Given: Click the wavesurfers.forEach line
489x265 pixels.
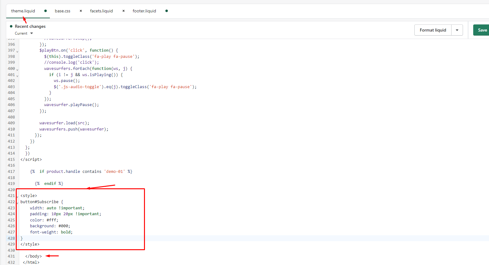Looking at the screenshot, I should [x=88, y=69].
